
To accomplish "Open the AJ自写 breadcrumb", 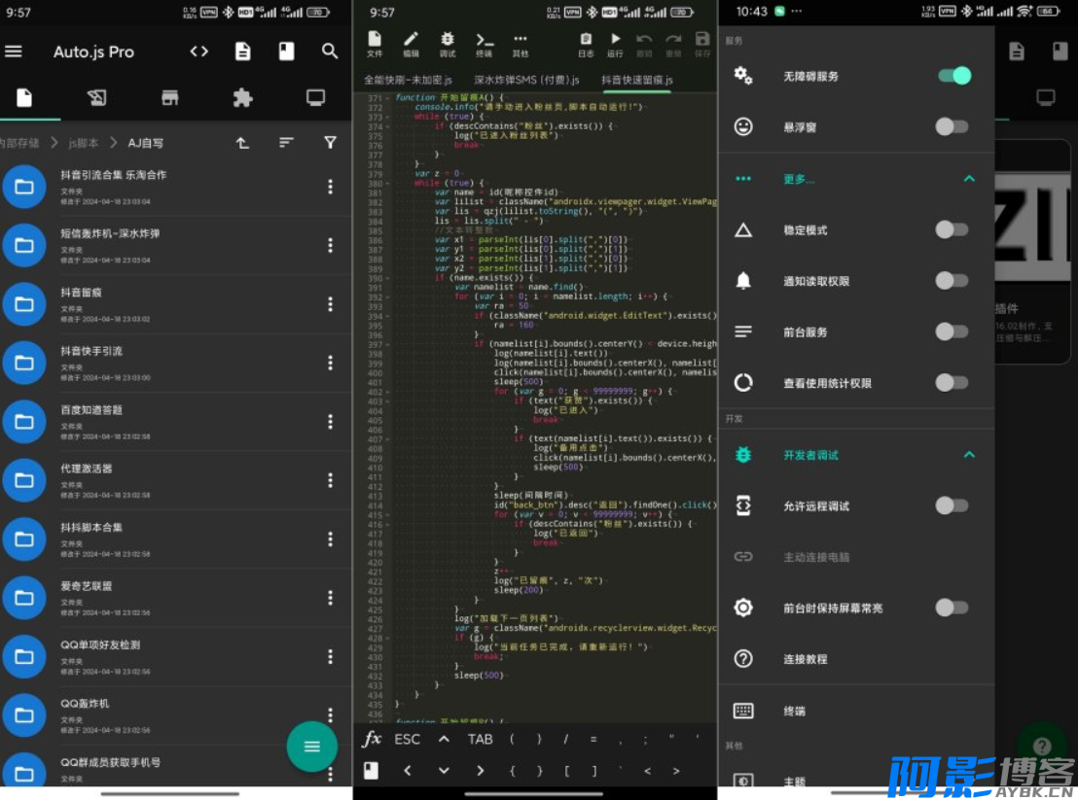I will [x=146, y=143].
